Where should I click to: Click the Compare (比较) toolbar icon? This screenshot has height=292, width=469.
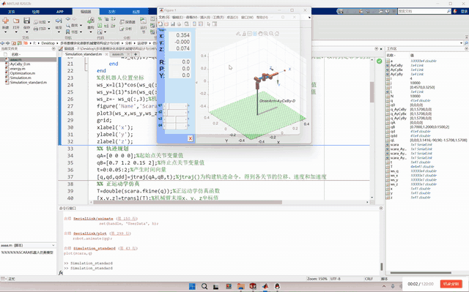36,22
